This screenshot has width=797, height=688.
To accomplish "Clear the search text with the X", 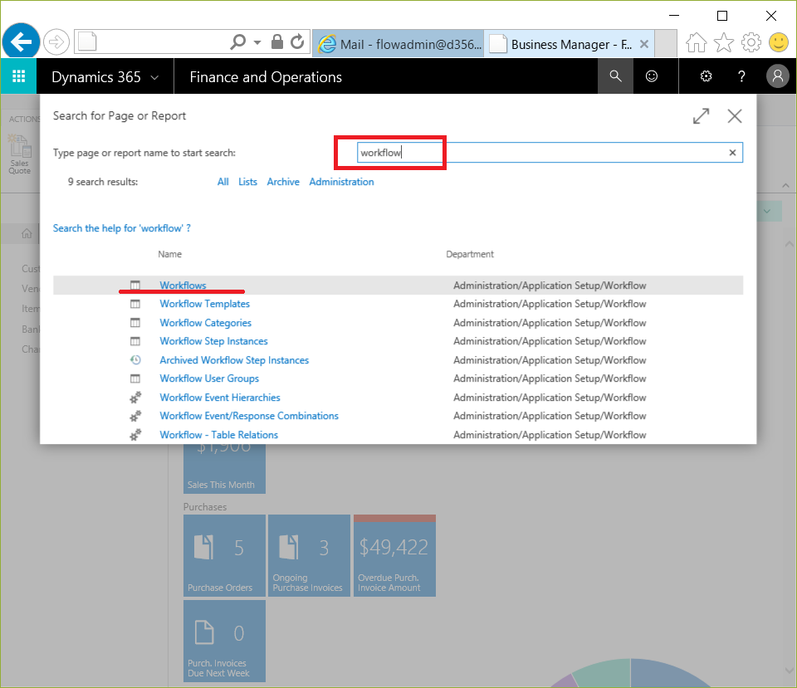I will pos(732,153).
